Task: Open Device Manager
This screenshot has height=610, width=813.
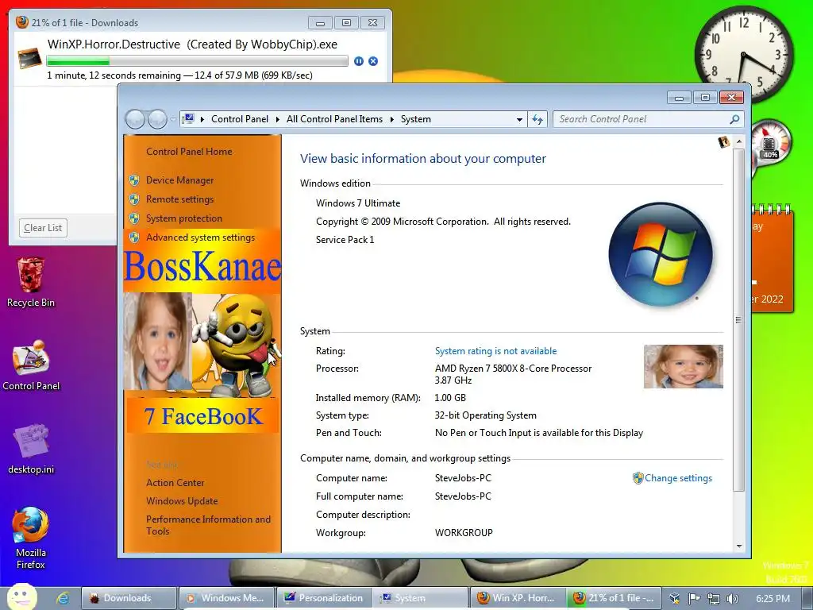Action: tap(180, 180)
